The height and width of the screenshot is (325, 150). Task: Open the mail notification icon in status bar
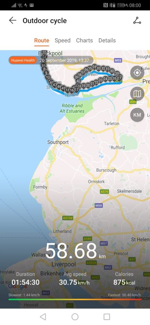(31, 5)
